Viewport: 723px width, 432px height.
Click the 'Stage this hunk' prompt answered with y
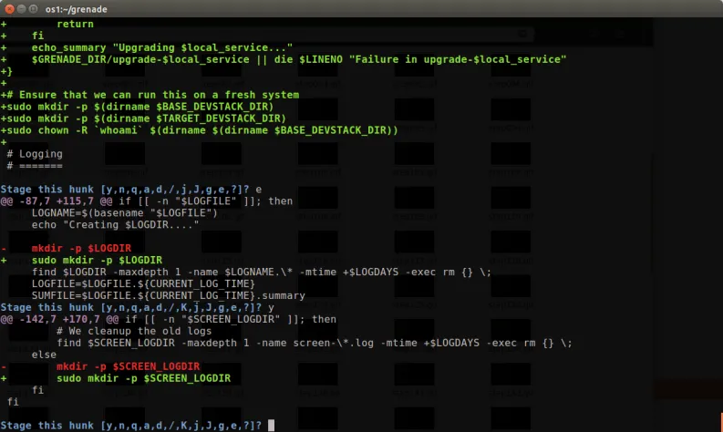(x=138, y=307)
